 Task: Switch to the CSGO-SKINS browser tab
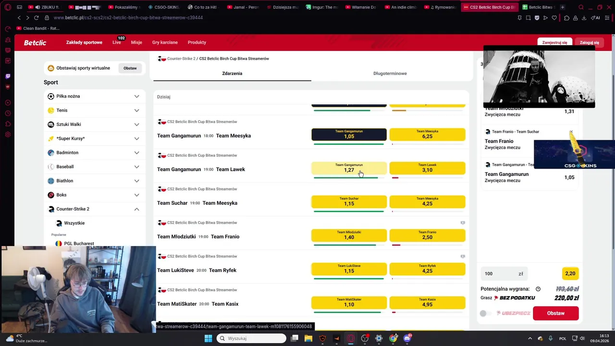(x=163, y=7)
